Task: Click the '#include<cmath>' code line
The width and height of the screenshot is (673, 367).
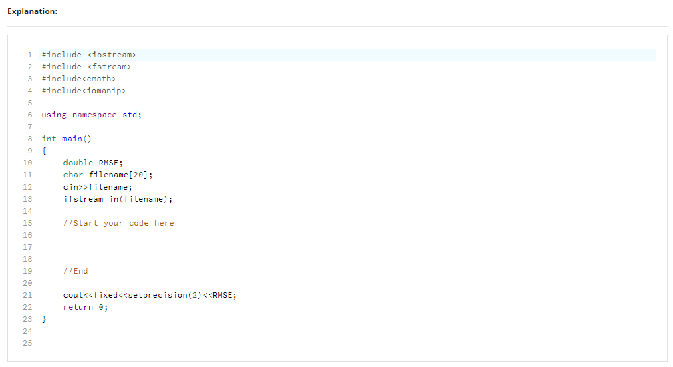Action: pos(79,79)
